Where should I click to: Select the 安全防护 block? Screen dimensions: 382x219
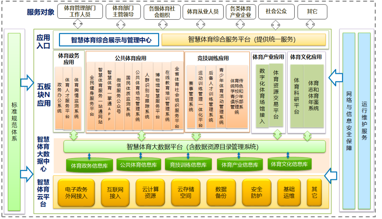[256, 193]
